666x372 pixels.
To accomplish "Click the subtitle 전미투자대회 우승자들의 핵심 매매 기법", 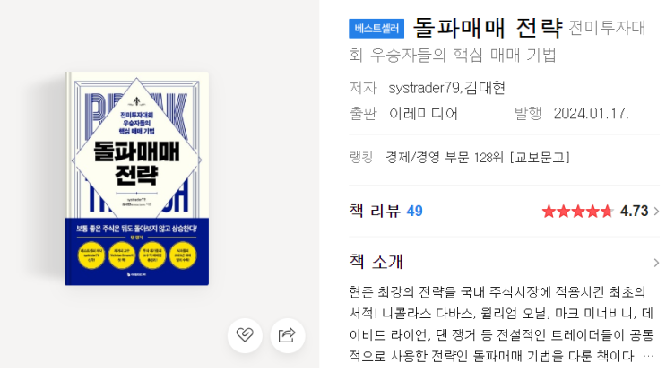I will [497, 41].
